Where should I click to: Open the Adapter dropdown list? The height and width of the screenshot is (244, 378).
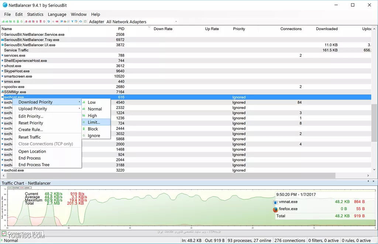tap(176, 21)
